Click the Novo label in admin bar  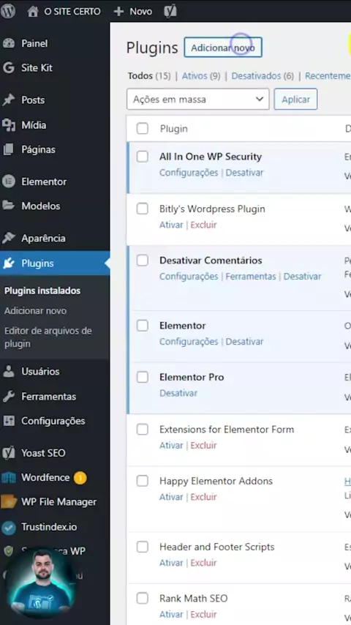pyautogui.click(x=140, y=12)
